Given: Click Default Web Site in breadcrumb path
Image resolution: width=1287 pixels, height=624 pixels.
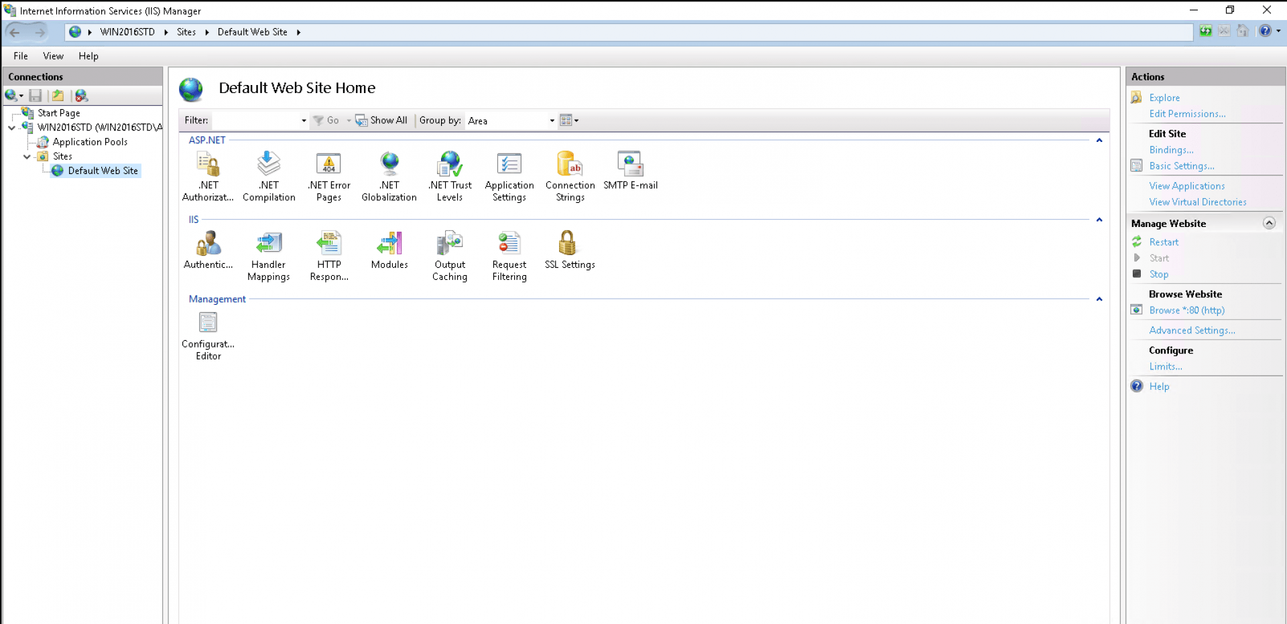Looking at the screenshot, I should tap(253, 32).
